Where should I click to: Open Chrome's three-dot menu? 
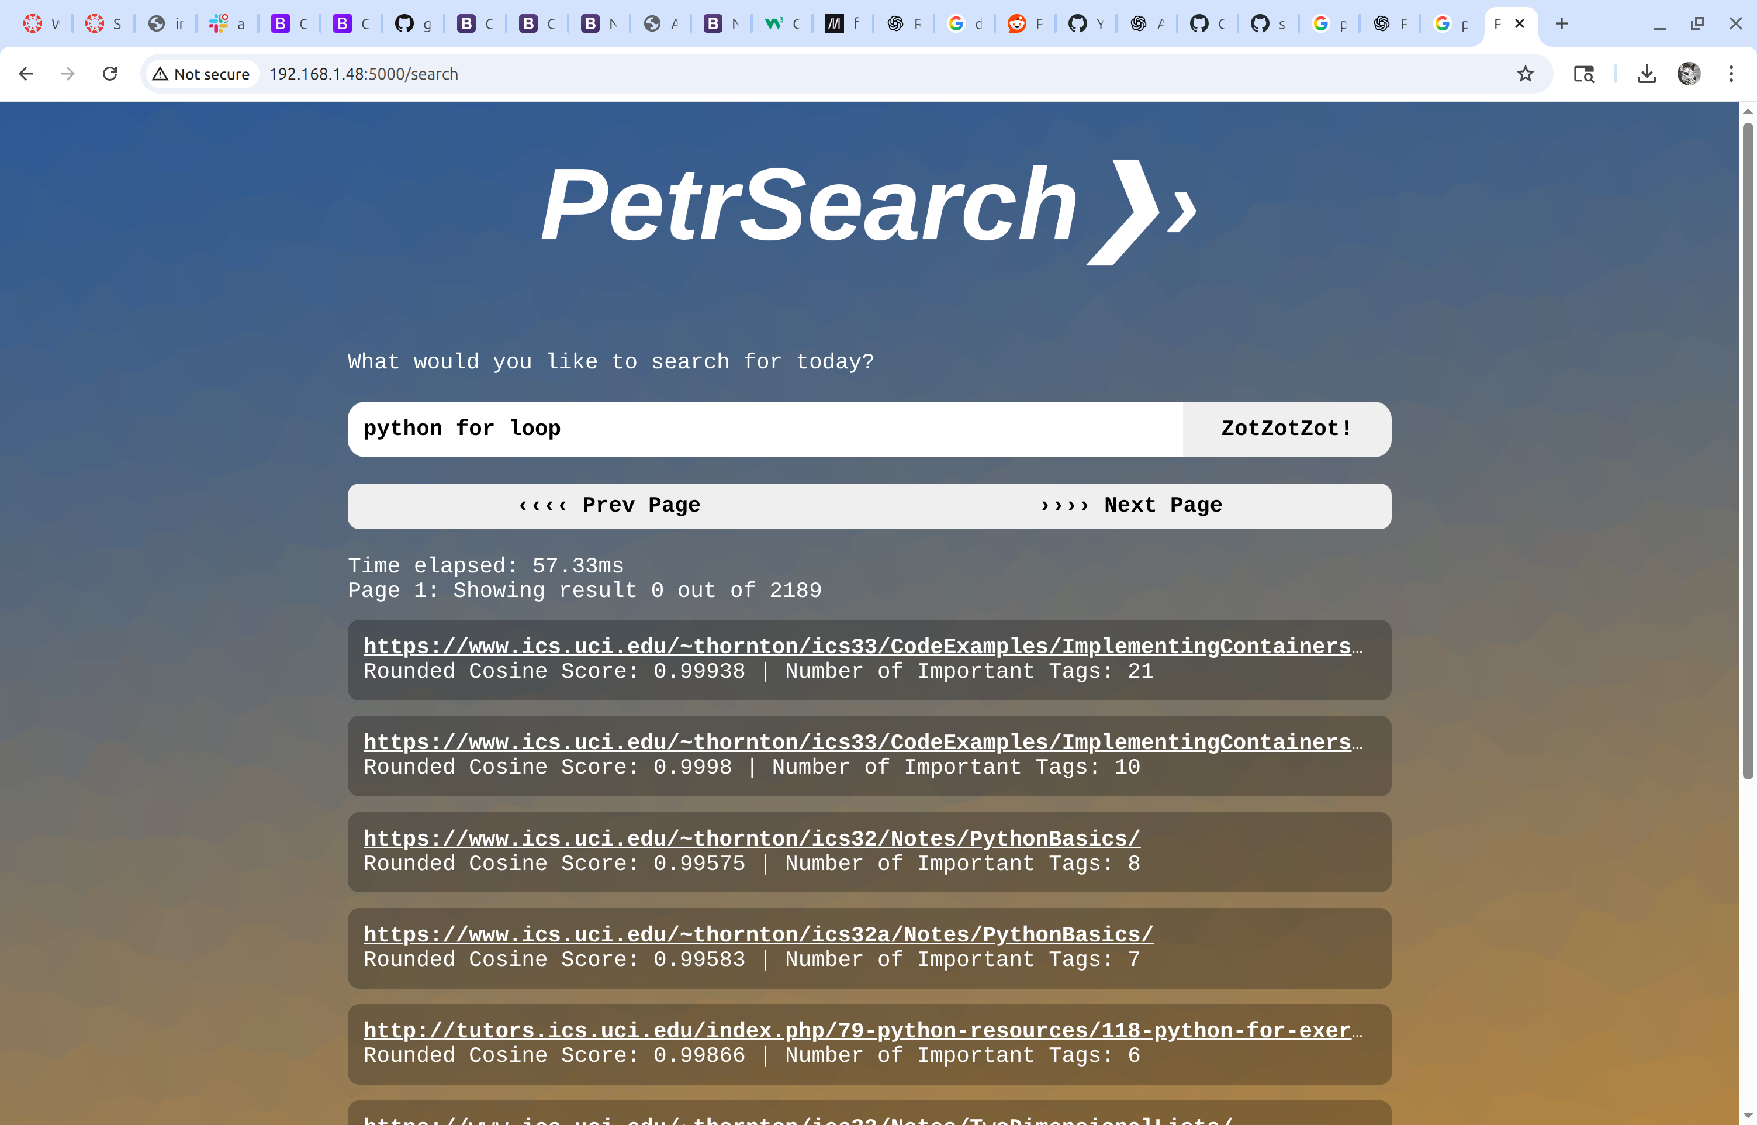(1731, 73)
